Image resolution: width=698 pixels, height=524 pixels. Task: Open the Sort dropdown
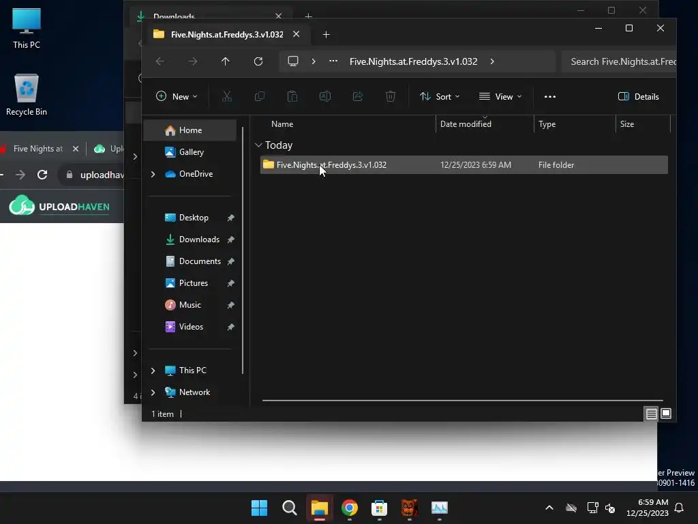[440, 96]
